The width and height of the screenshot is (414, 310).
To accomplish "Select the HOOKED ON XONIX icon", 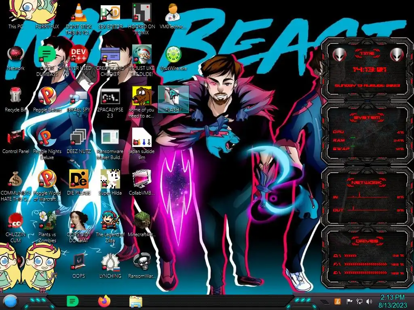I will click(x=142, y=19).
